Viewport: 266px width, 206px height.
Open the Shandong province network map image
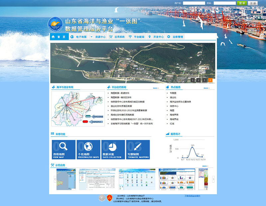[78, 109]
